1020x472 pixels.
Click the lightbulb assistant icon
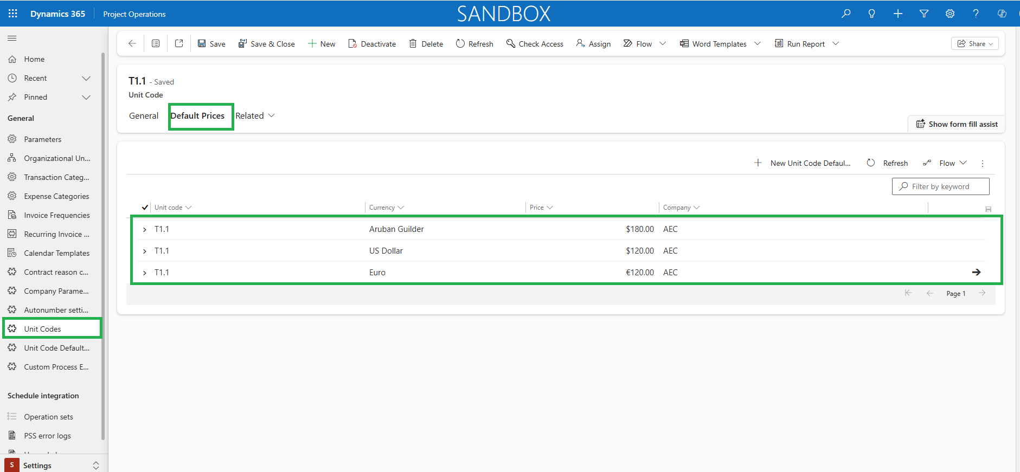[x=871, y=14]
